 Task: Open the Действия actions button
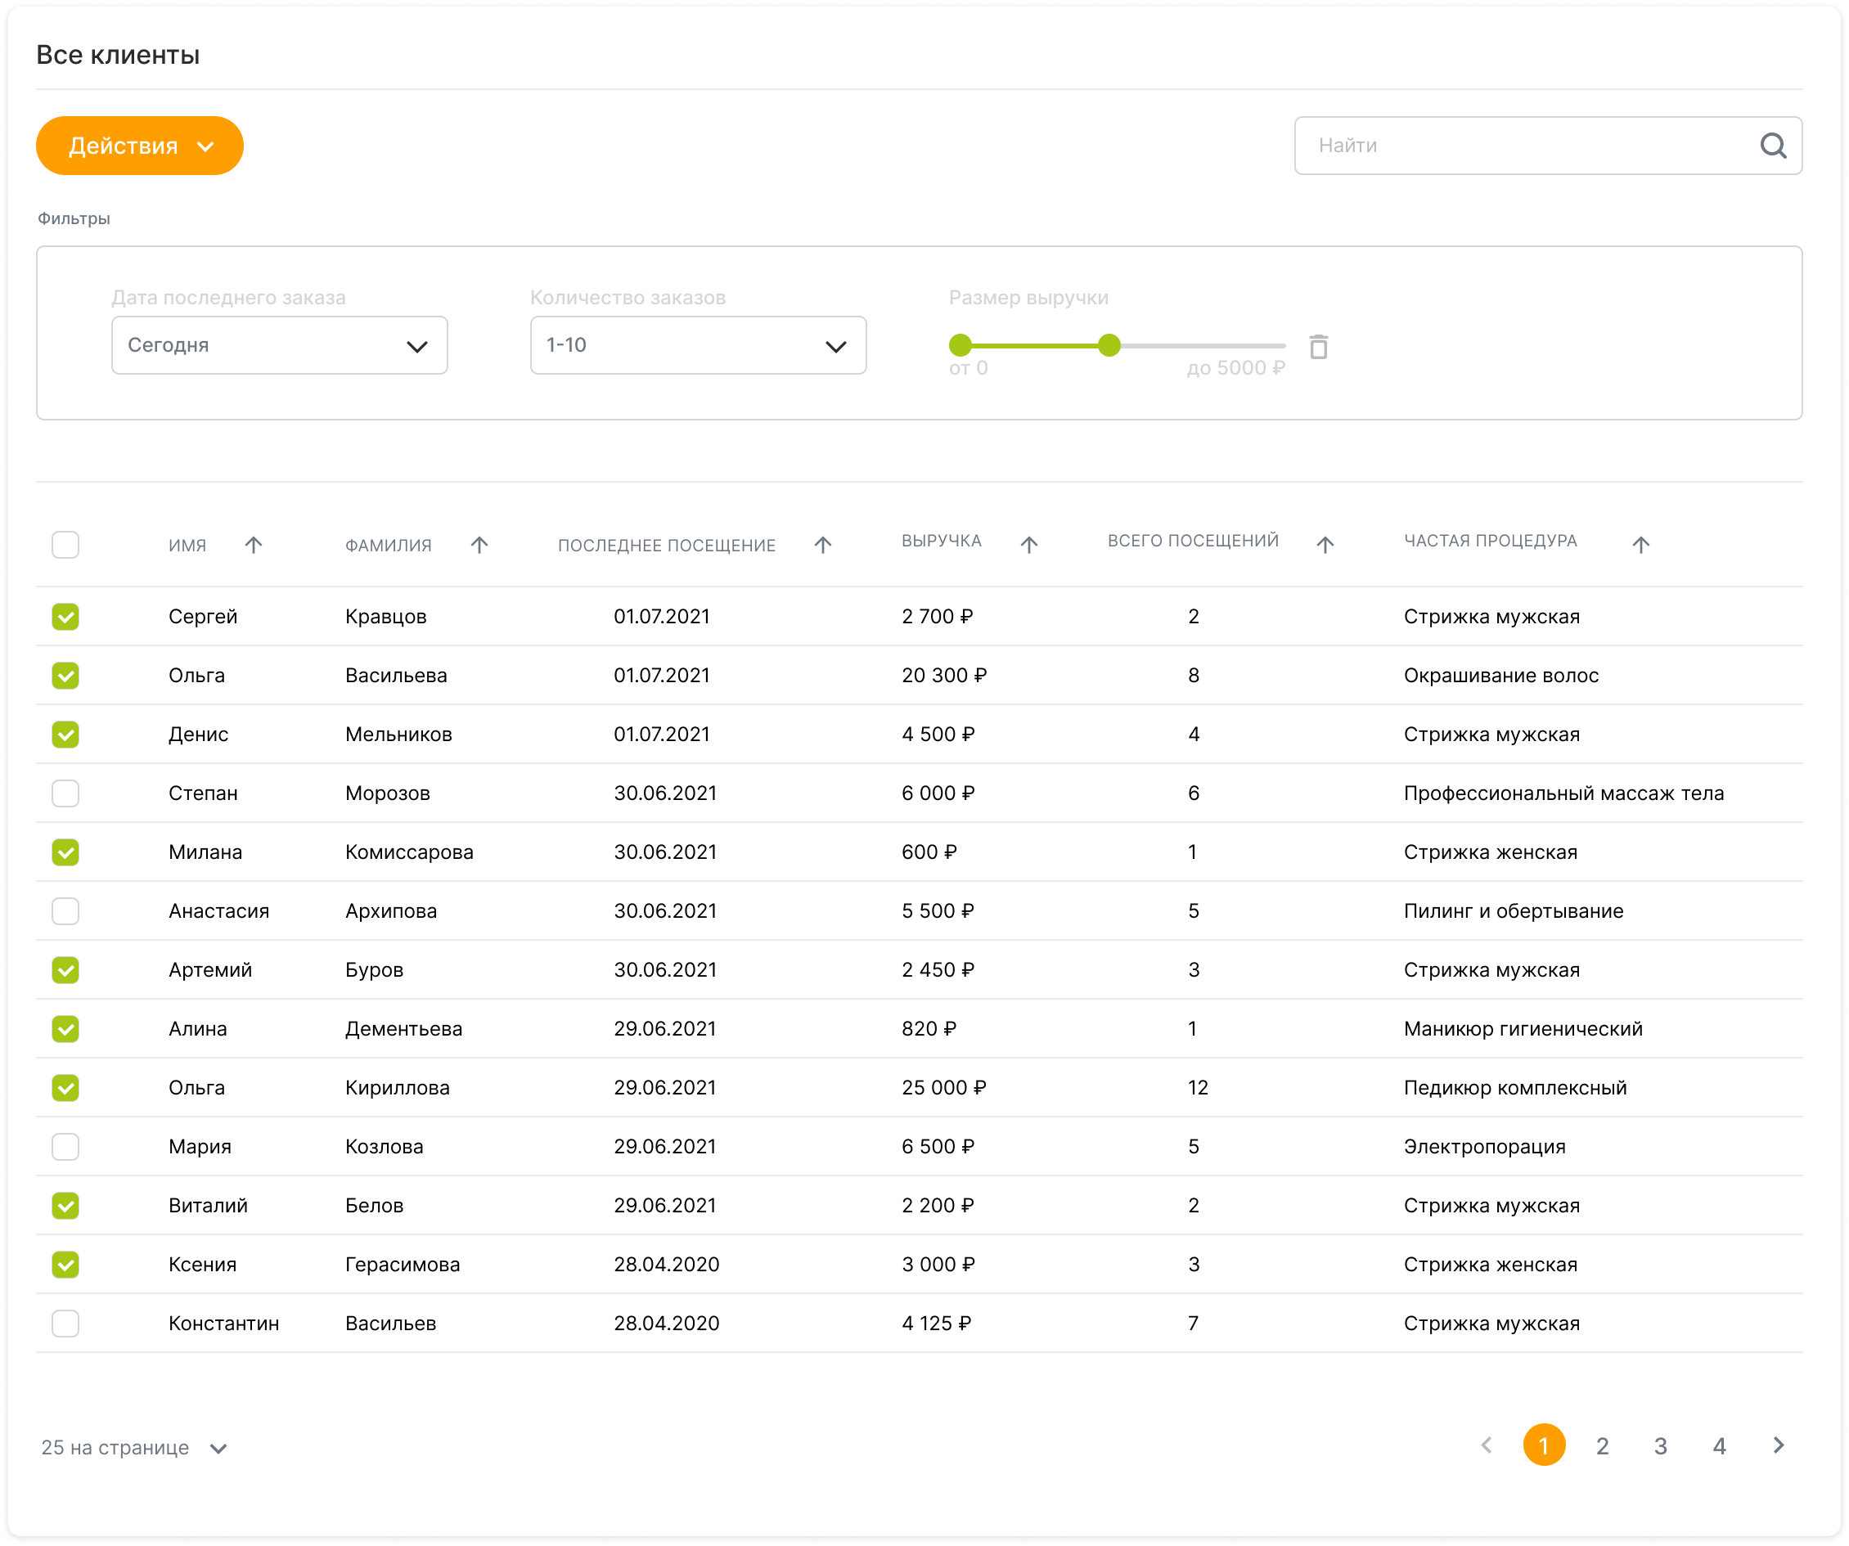[x=140, y=146]
